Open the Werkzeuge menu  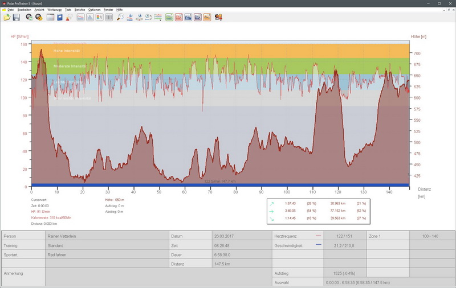tap(54, 10)
